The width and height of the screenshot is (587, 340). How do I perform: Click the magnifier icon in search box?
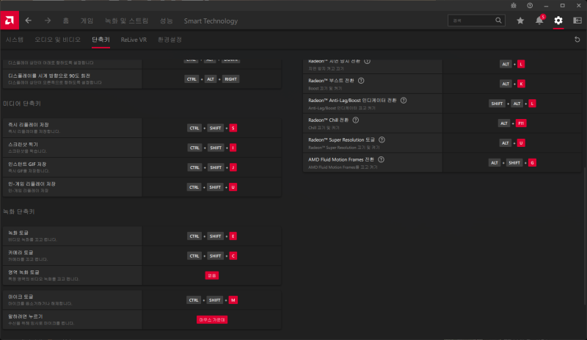pyautogui.click(x=498, y=21)
